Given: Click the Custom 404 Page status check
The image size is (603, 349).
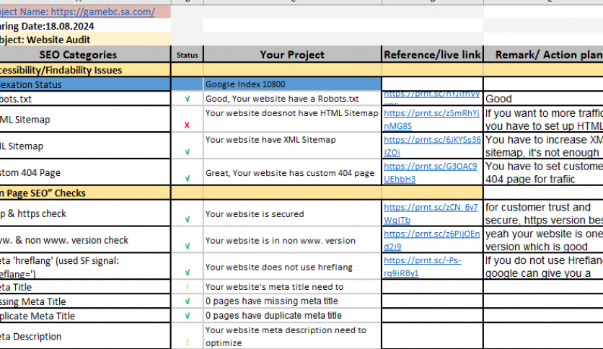Looking at the screenshot, I should coord(187,179).
